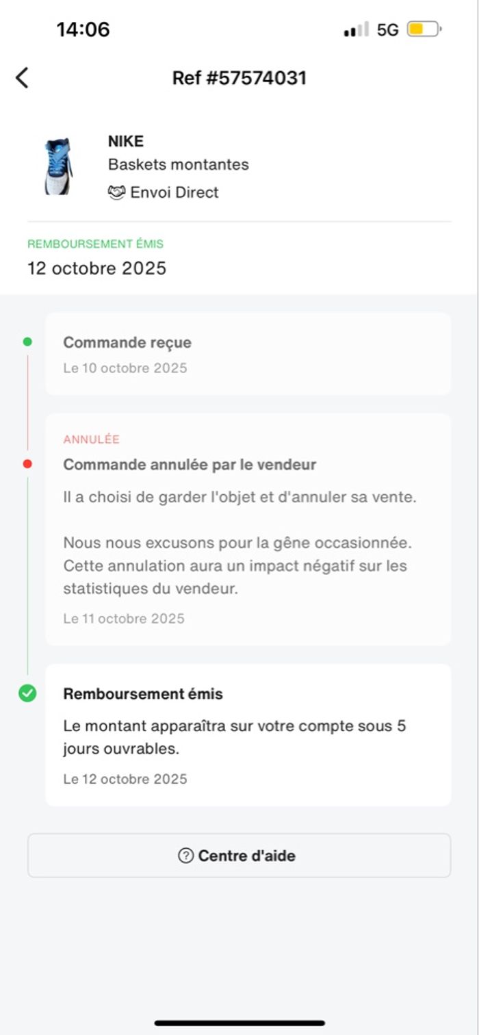Tap the home indicator bar
479x1035 pixels.
coord(239,1023)
